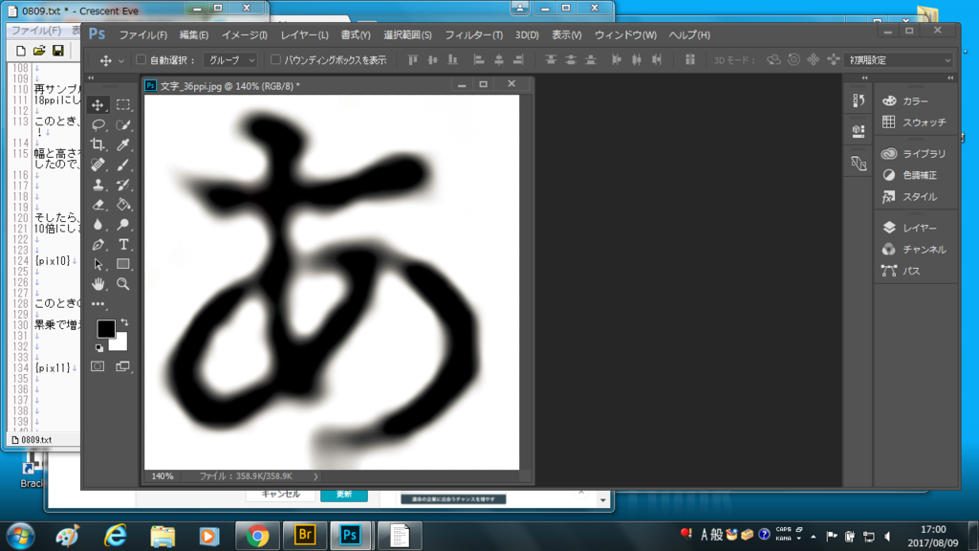Select the Hand tool
Image resolution: width=979 pixels, height=551 pixels.
(98, 284)
